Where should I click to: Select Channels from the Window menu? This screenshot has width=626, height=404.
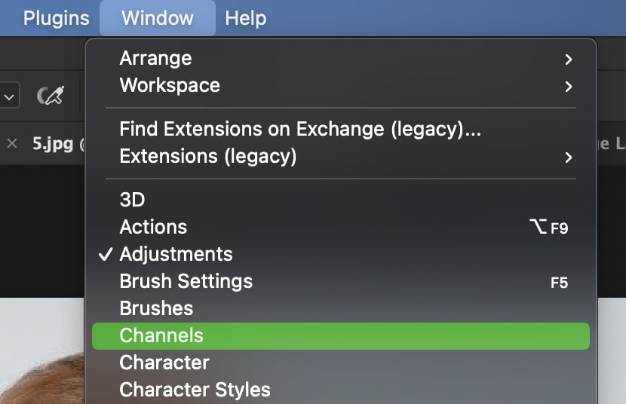tap(341, 336)
